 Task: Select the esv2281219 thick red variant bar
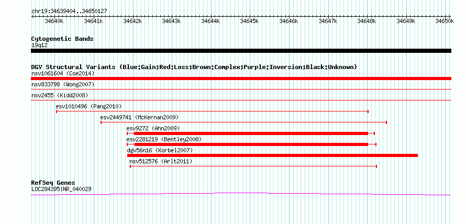click(x=252, y=144)
